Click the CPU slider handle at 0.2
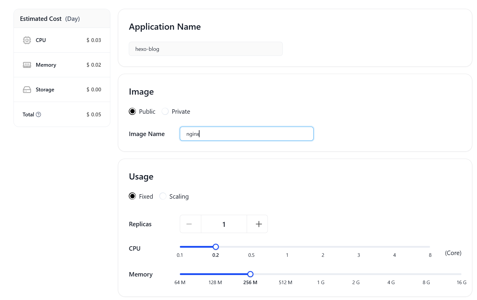 coord(216,247)
